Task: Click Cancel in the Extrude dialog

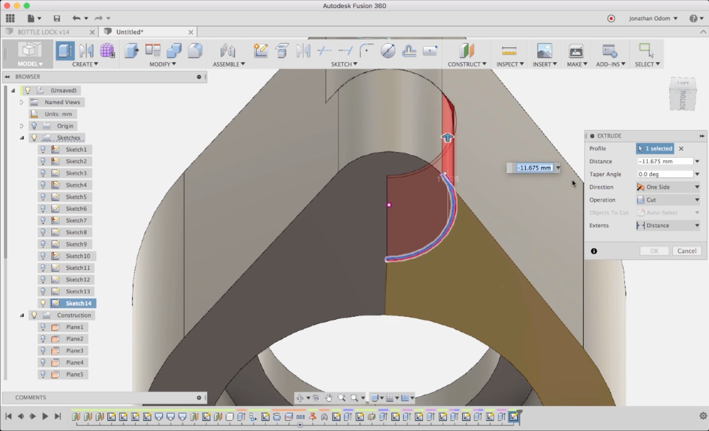Action: click(687, 251)
